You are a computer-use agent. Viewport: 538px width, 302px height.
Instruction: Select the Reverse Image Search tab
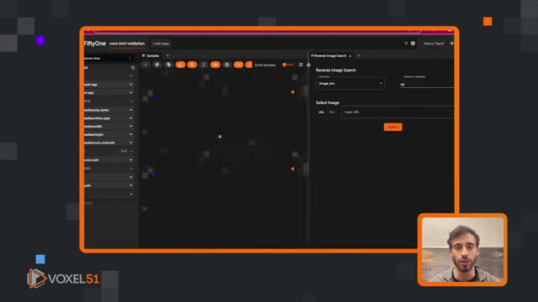pyautogui.click(x=331, y=56)
